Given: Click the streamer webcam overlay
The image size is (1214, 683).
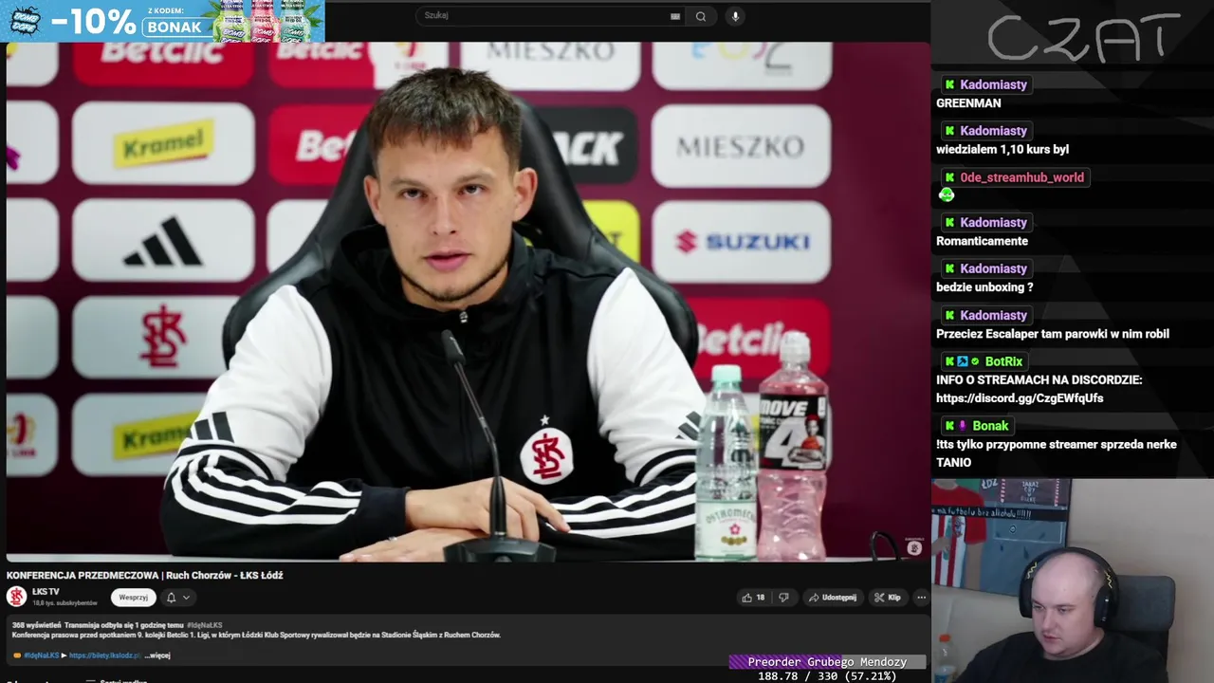Looking at the screenshot, I should pyautogui.click(x=1072, y=581).
